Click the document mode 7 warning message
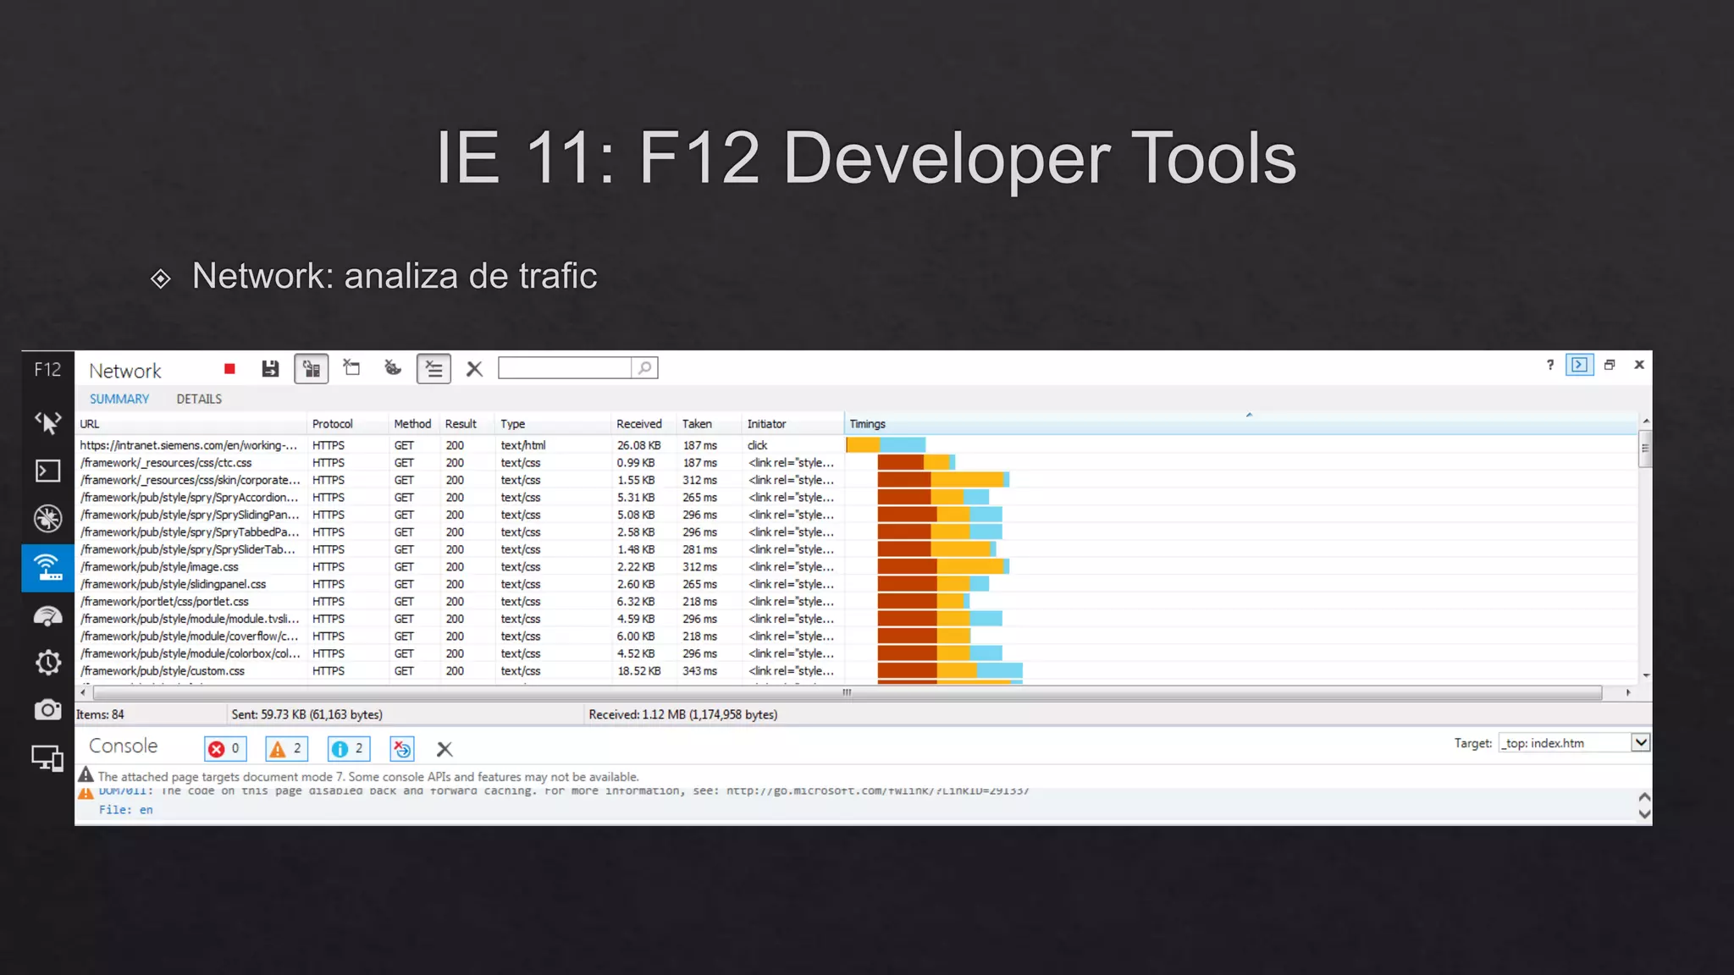The width and height of the screenshot is (1734, 975). [368, 777]
